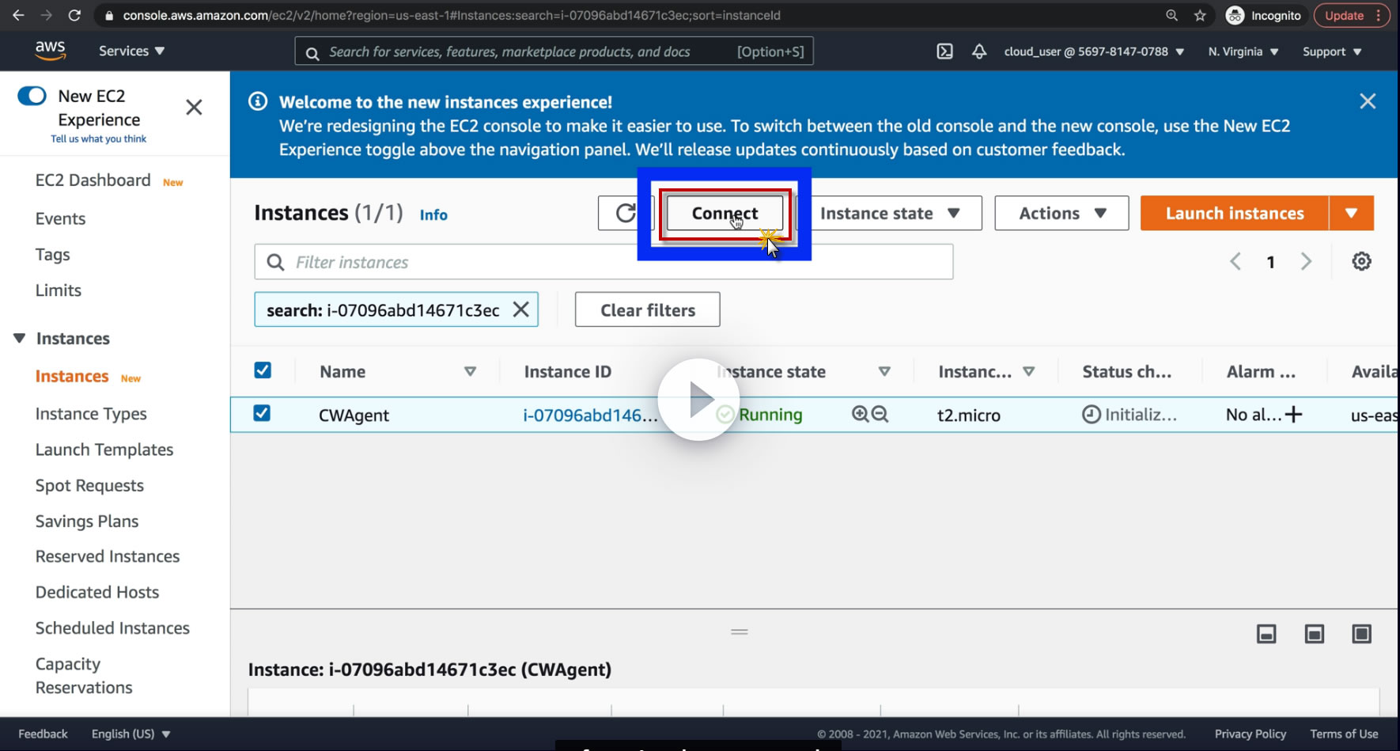
Task: Sort by Name column arrow
Action: tap(470, 371)
